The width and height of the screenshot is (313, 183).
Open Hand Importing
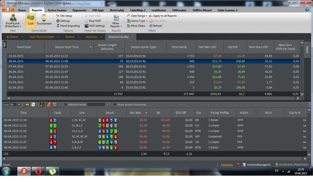click(68, 26)
